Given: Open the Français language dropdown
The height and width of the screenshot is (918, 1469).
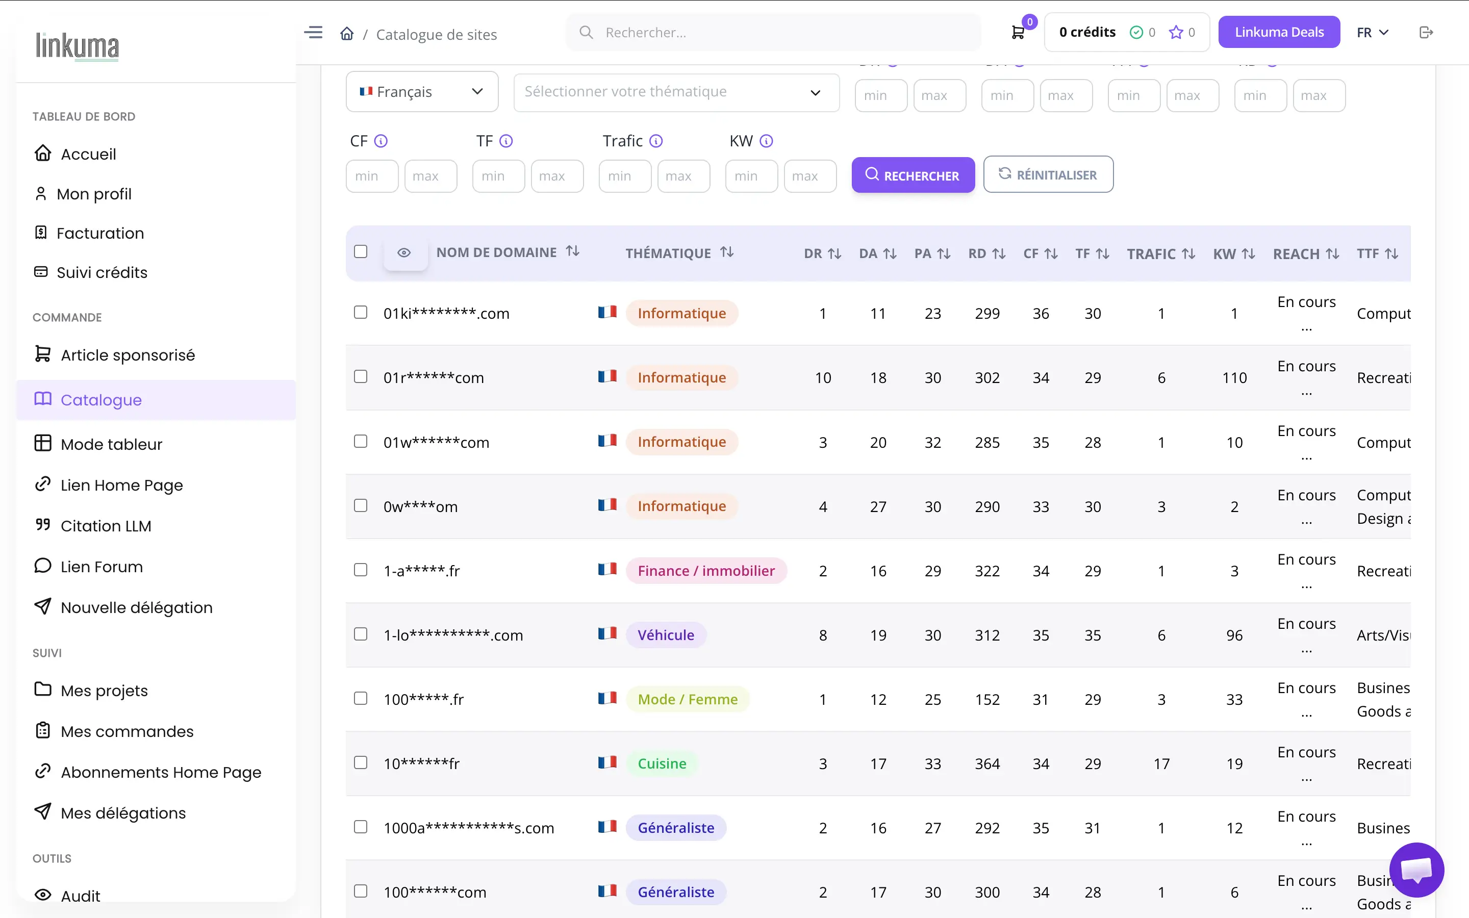Looking at the screenshot, I should tap(422, 92).
